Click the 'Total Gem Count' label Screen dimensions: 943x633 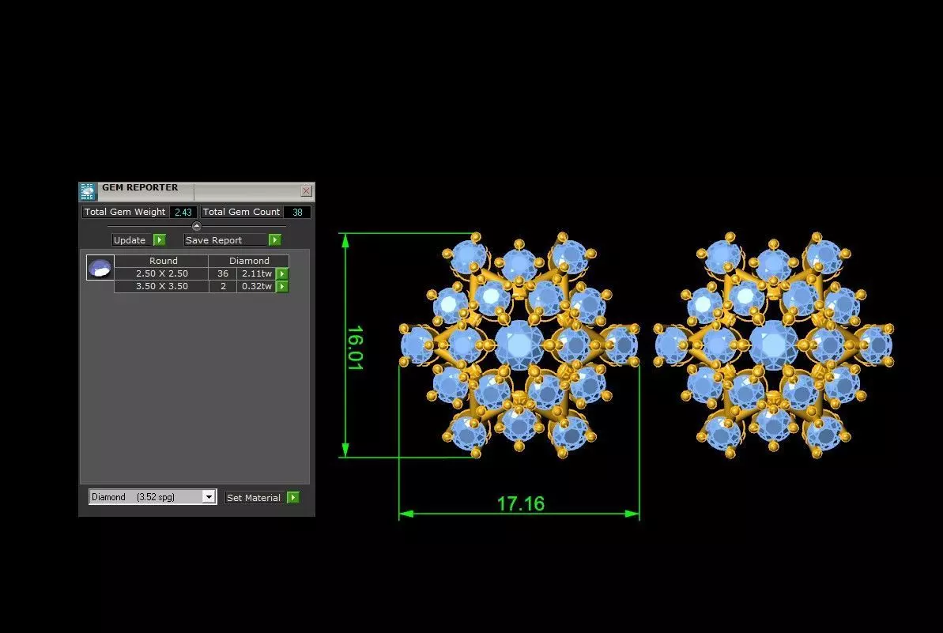click(241, 212)
